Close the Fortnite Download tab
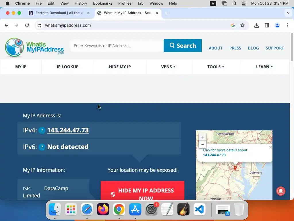This screenshot has height=221, width=294. (x=88, y=13)
